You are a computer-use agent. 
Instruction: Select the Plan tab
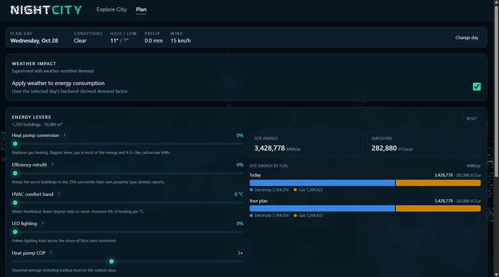click(141, 9)
